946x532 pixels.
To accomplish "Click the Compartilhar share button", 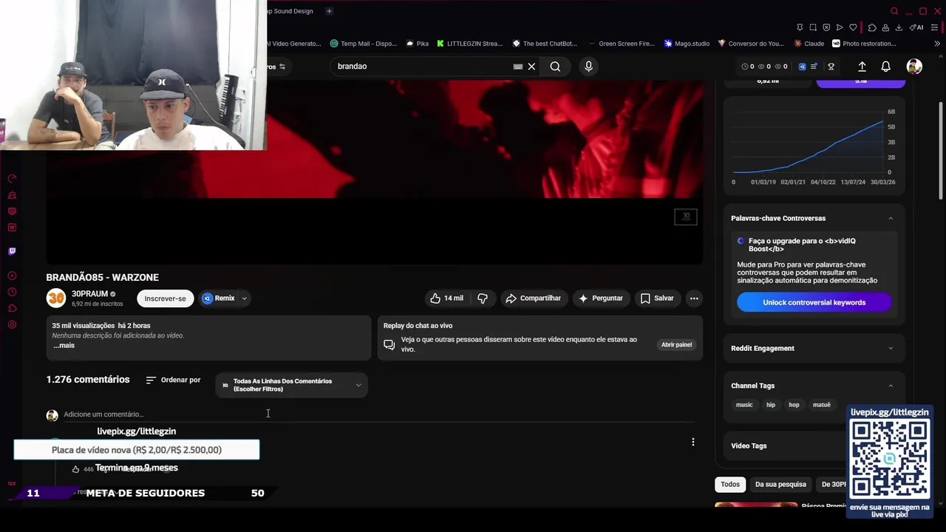I will [533, 299].
